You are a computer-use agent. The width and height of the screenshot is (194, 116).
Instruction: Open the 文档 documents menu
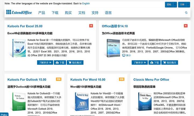[82, 13]
